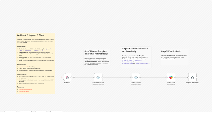Viewport: 212px width, 127px height.
Task: Click the Webhook node's output connector
Action: [x=71, y=77]
